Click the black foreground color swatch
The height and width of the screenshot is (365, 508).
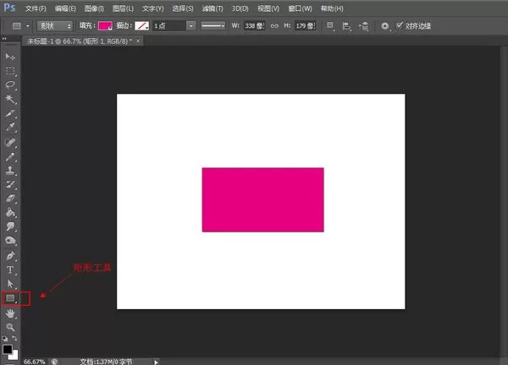pyautogui.click(x=7, y=349)
